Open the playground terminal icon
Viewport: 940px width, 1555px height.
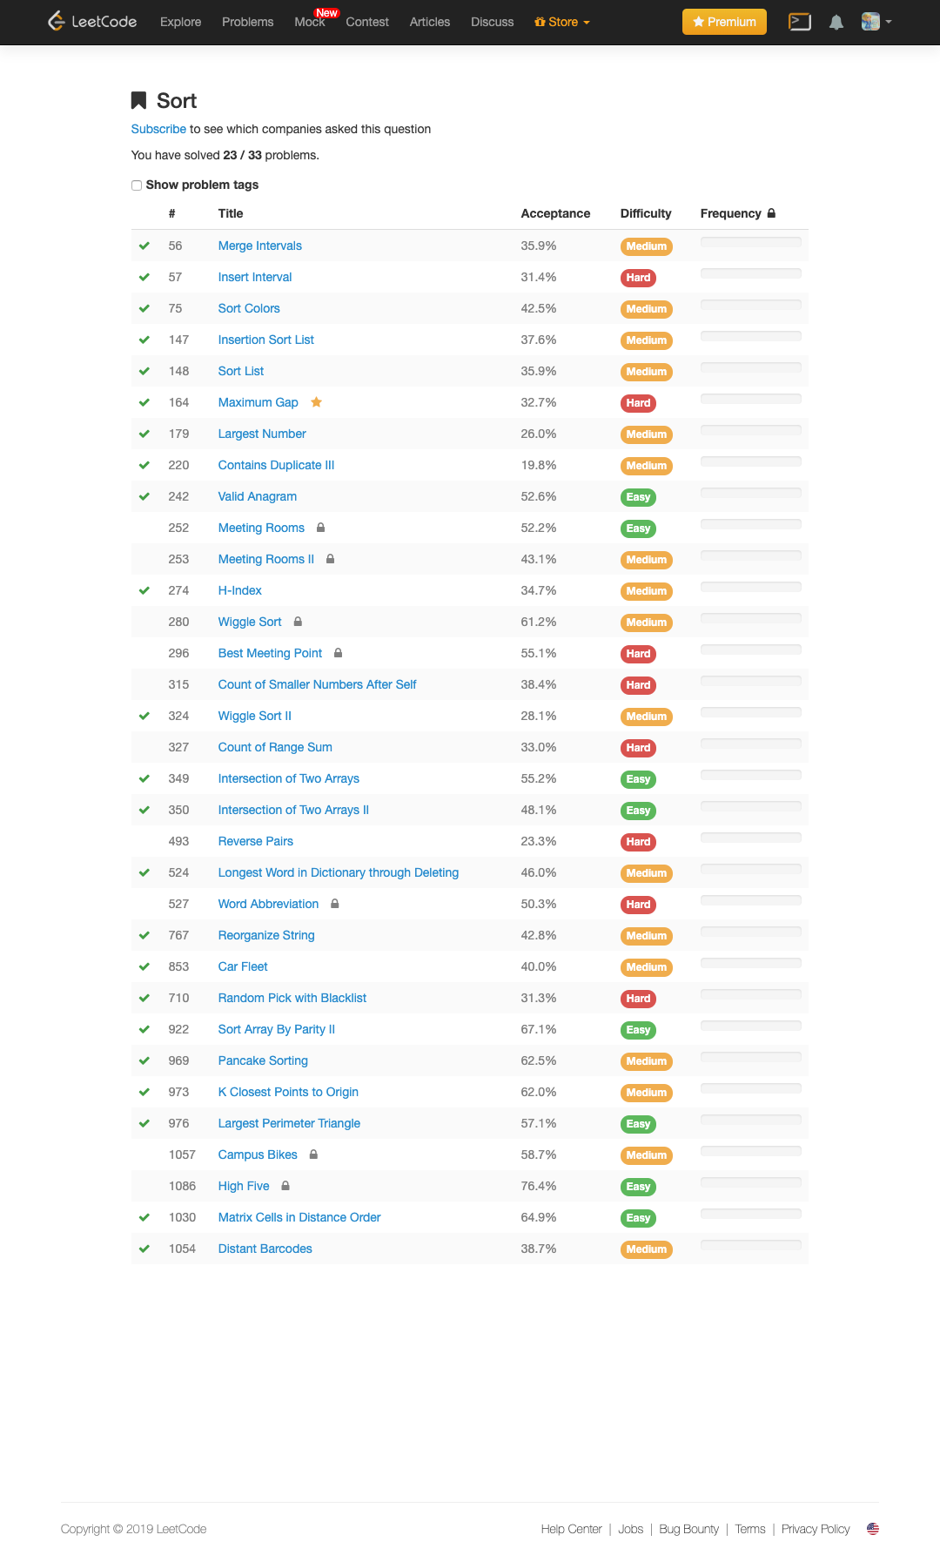pyautogui.click(x=799, y=22)
